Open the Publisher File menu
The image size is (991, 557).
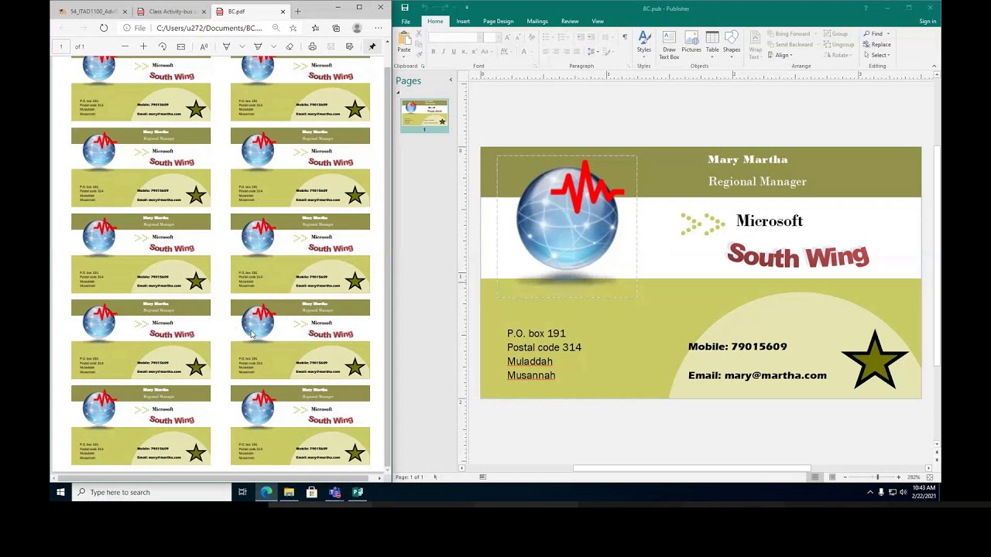[406, 21]
